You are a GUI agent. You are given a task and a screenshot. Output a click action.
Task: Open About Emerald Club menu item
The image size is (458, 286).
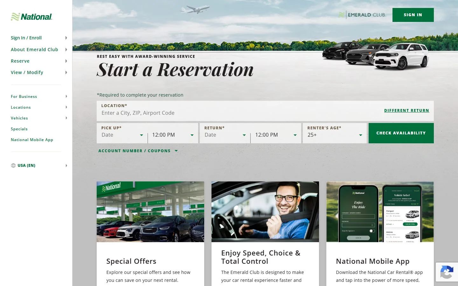(34, 50)
